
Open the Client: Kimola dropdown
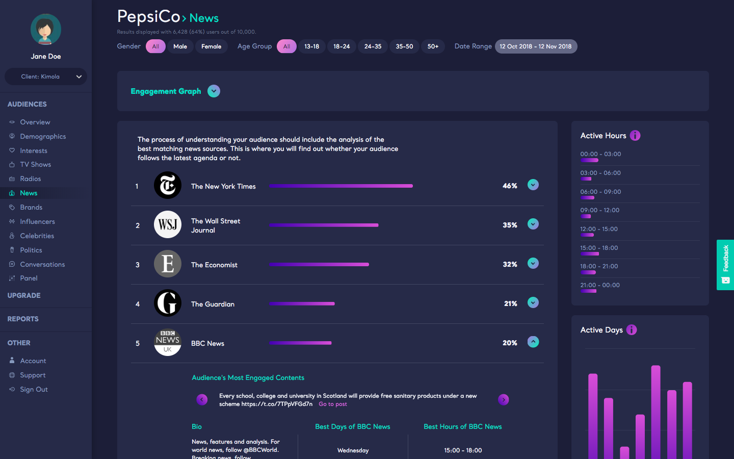(46, 76)
